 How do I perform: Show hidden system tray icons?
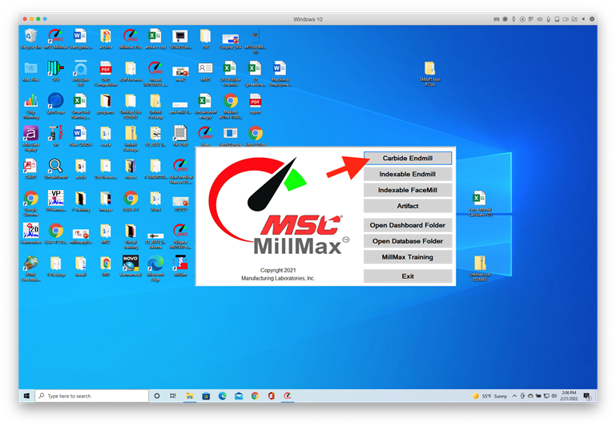(514, 396)
